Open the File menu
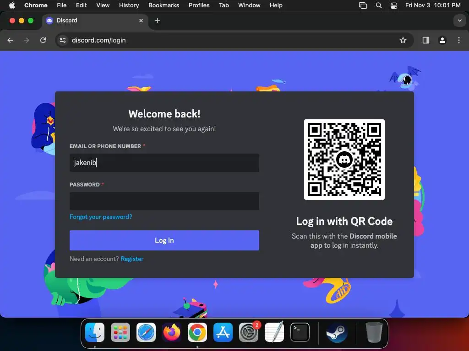This screenshot has height=351, width=469. click(62, 5)
